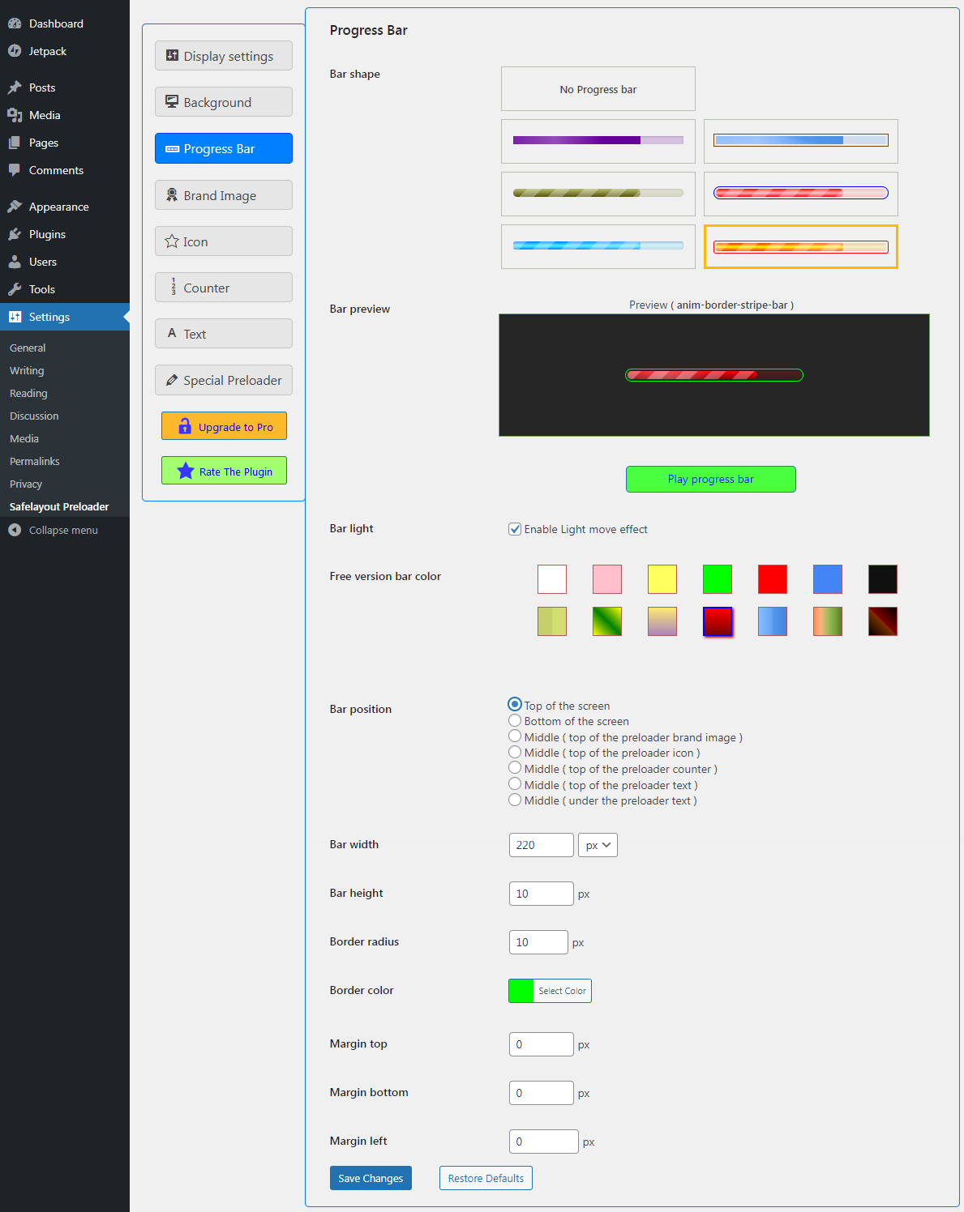This screenshot has height=1212, width=964.
Task: Click the Posts pushpin icon
Action: [15, 87]
